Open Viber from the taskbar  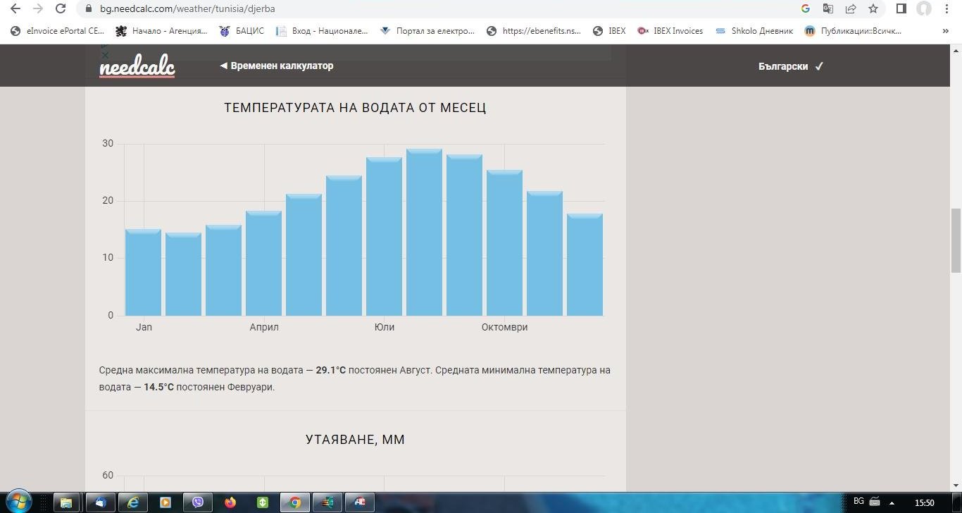click(198, 502)
